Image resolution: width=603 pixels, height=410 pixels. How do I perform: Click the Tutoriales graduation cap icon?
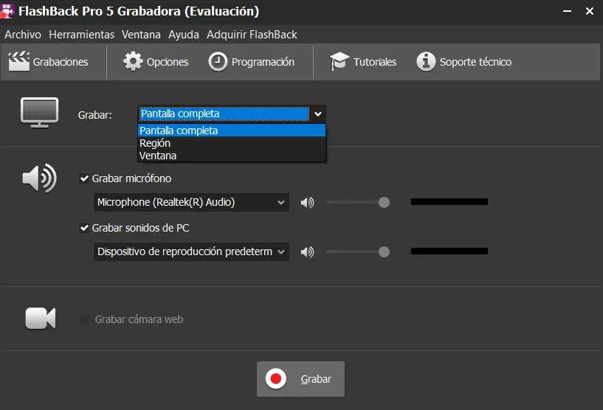[x=339, y=61]
